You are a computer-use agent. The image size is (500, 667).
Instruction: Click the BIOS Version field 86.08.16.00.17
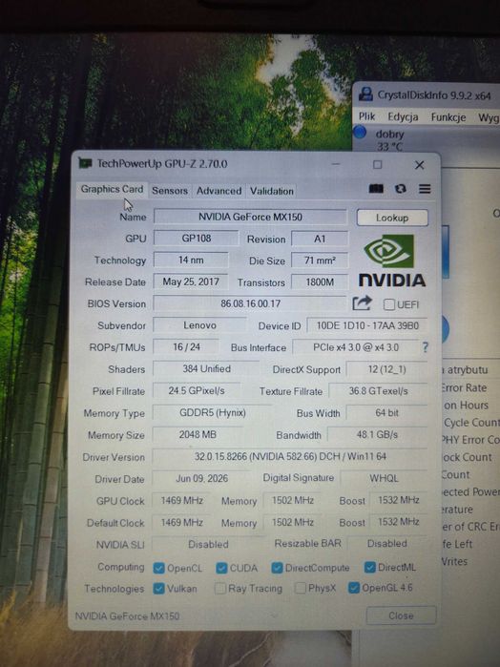point(250,303)
